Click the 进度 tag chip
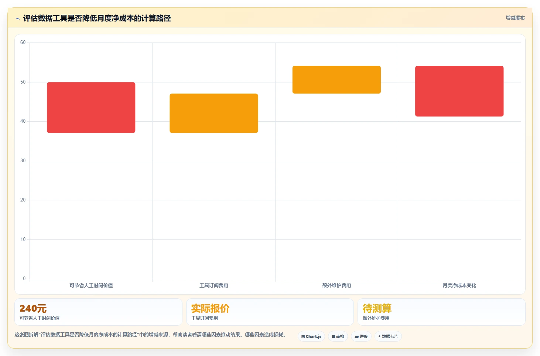This screenshot has width=540, height=356. (361, 336)
